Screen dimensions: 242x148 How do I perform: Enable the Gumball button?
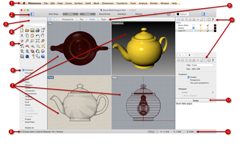[122, 14]
